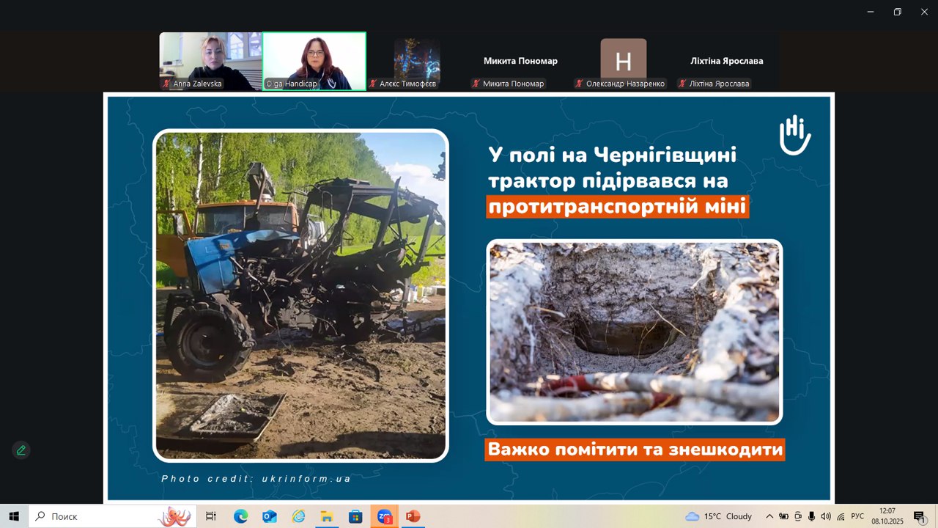Screen dimensions: 938x528
Task: Open the clock and date flyout
Action: pos(887,516)
